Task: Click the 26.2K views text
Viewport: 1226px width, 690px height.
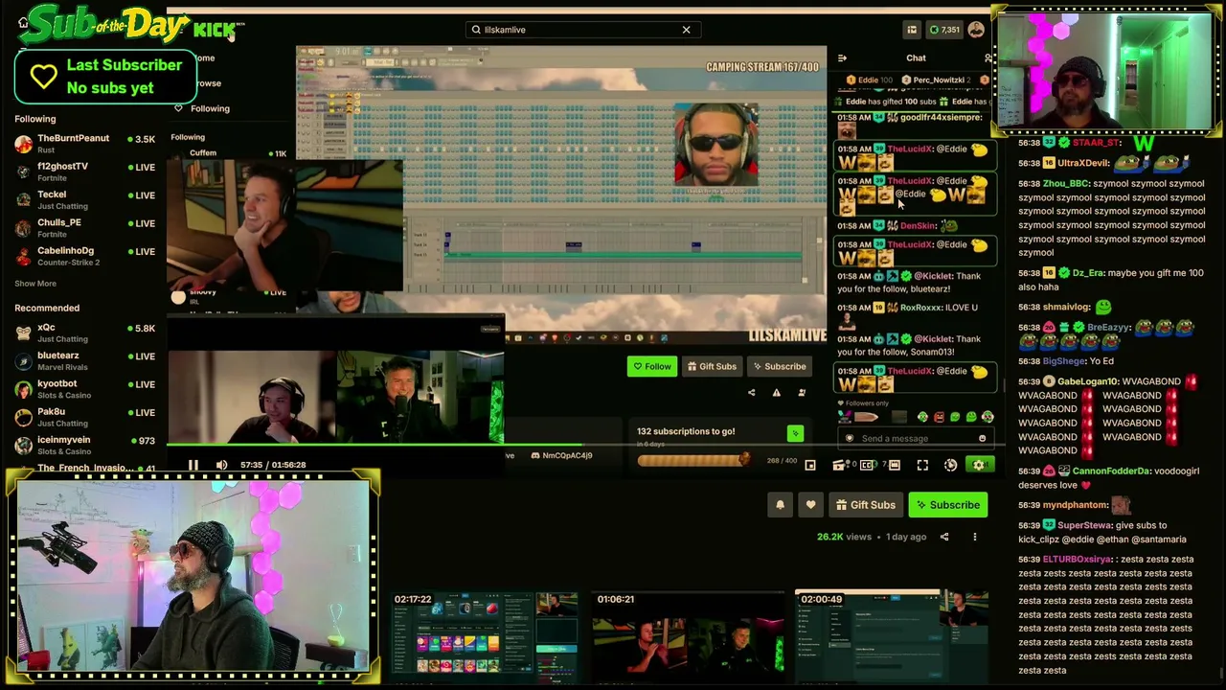Action: pyautogui.click(x=843, y=537)
